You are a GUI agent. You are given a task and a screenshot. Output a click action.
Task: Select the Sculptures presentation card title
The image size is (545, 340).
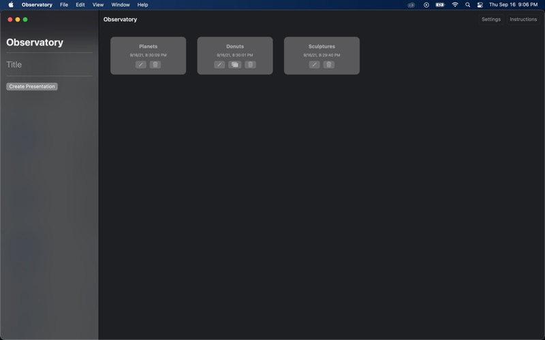[x=322, y=46]
